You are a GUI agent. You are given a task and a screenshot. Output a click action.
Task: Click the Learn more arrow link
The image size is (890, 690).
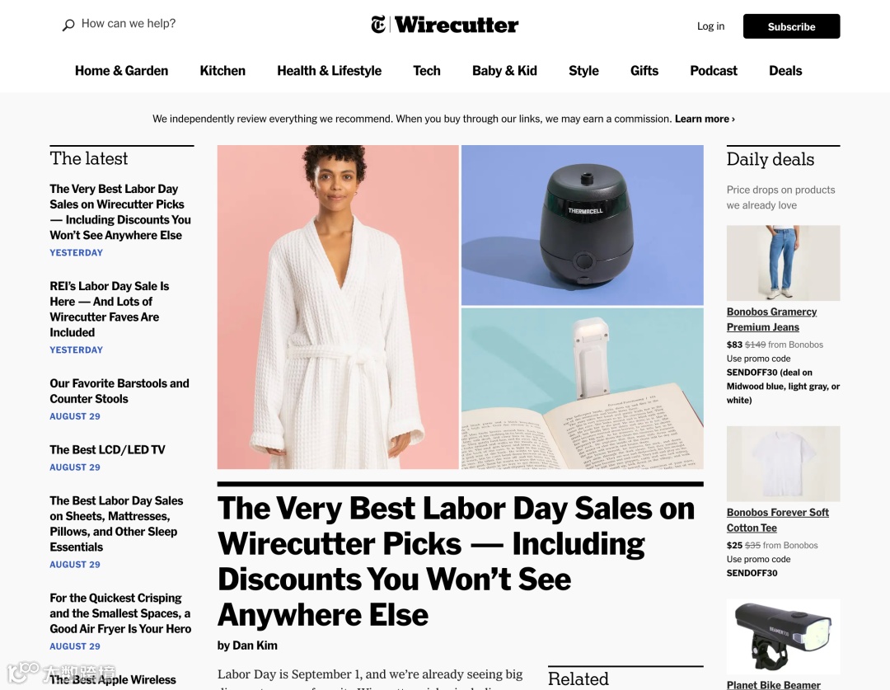pyautogui.click(x=705, y=119)
